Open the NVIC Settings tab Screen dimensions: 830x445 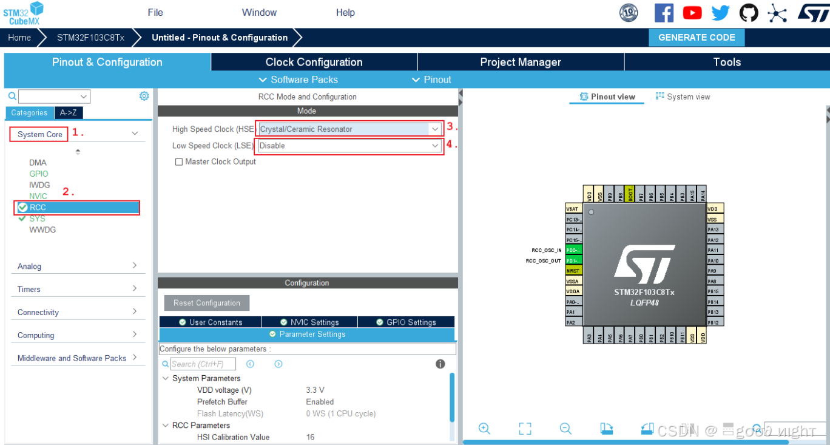click(309, 322)
